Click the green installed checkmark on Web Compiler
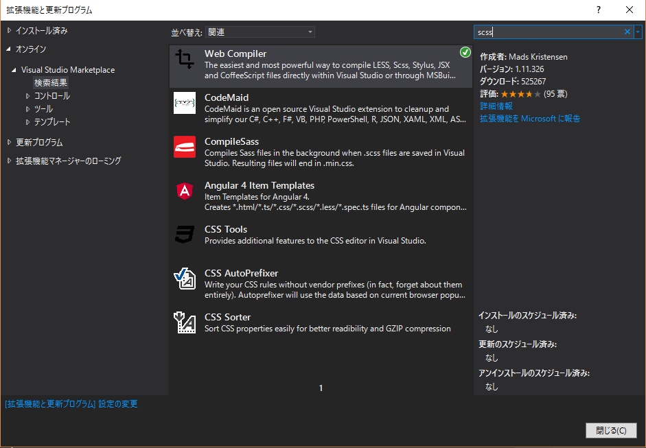The height and width of the screenshot is (448, 646). click(x=465, y=52)
